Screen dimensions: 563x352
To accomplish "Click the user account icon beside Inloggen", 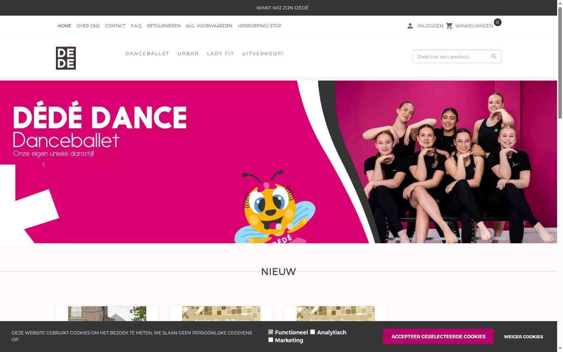I will (x=410, y=26).
